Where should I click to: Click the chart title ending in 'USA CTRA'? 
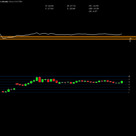[11, 2]
